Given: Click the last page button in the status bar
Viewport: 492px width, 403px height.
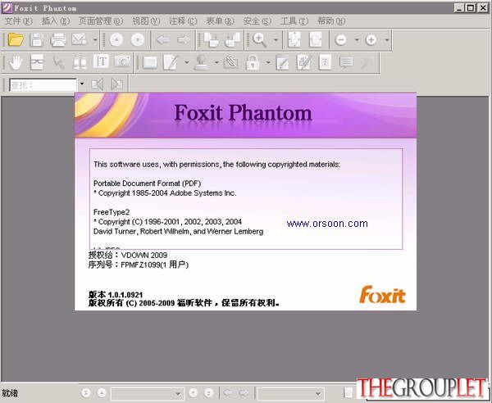Looking at the screenshot, I should 208,392.
